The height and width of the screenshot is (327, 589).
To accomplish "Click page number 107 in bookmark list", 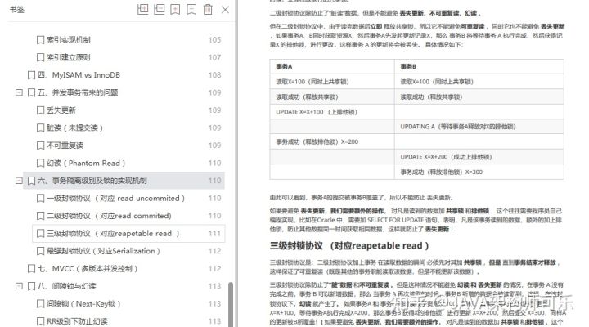I will point(215,57).
